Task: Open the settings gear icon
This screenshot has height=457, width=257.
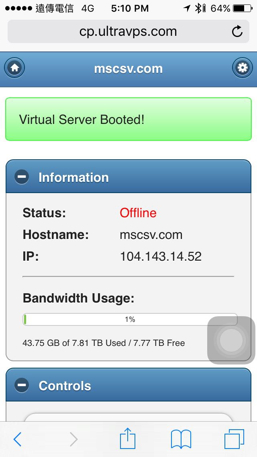Action: 243,68
